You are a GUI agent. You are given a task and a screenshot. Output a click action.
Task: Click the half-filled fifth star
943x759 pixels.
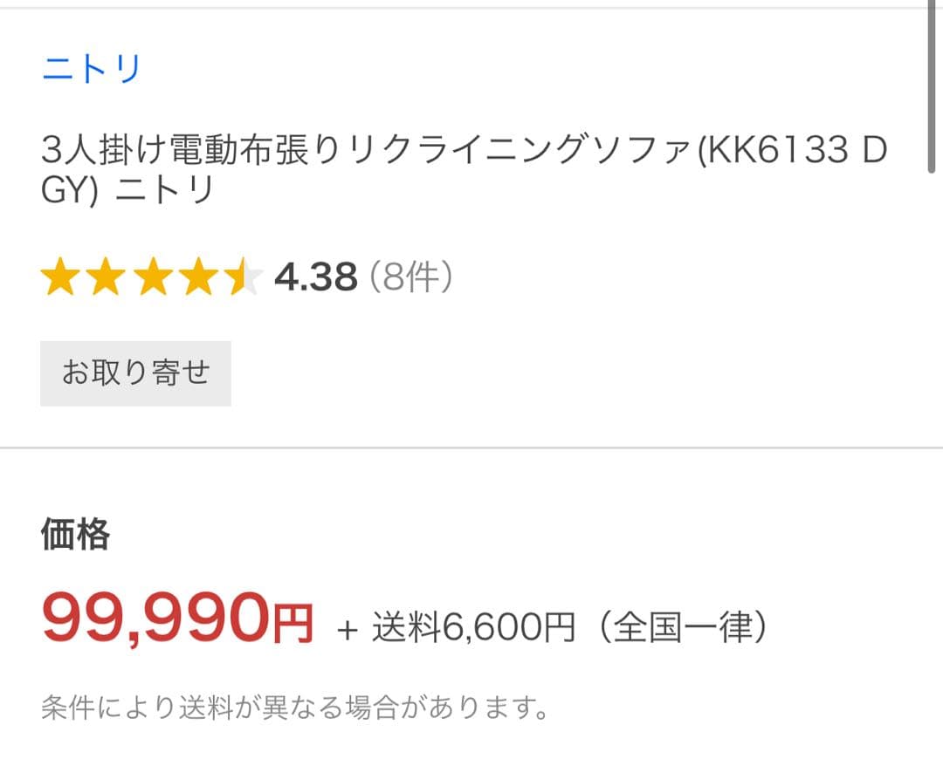pos(243,277)
